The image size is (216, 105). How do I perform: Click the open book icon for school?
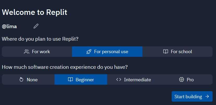tap(165, 52)
